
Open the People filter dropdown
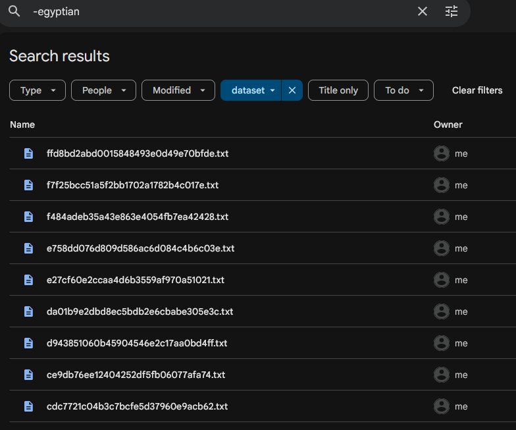[103, 90]
